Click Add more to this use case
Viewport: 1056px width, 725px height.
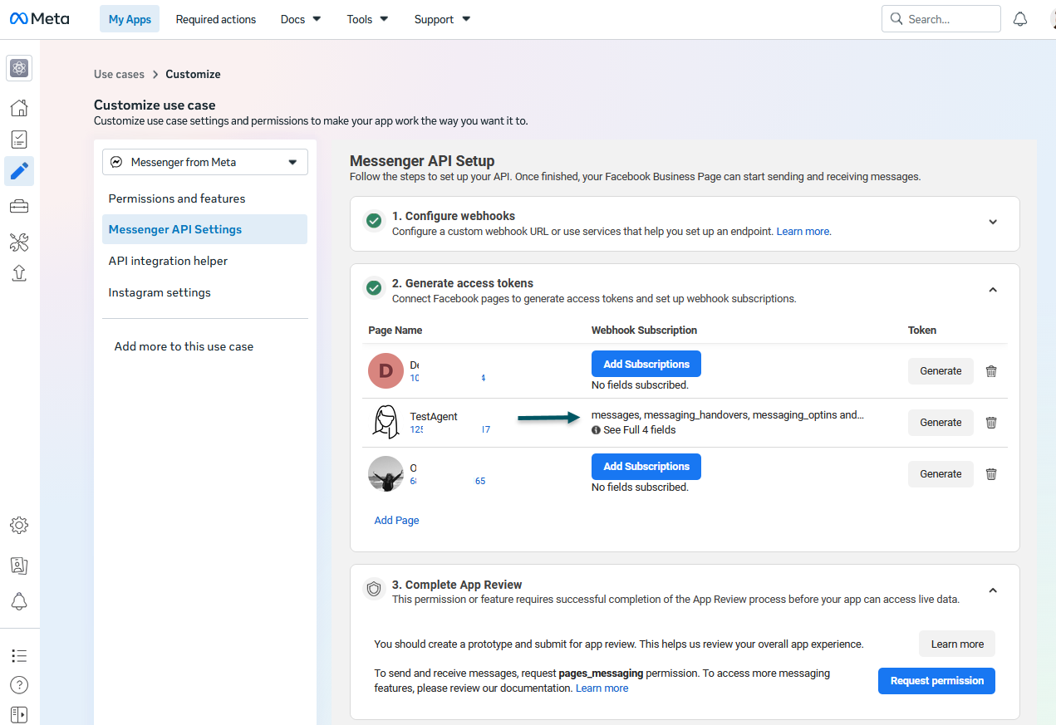184,346
